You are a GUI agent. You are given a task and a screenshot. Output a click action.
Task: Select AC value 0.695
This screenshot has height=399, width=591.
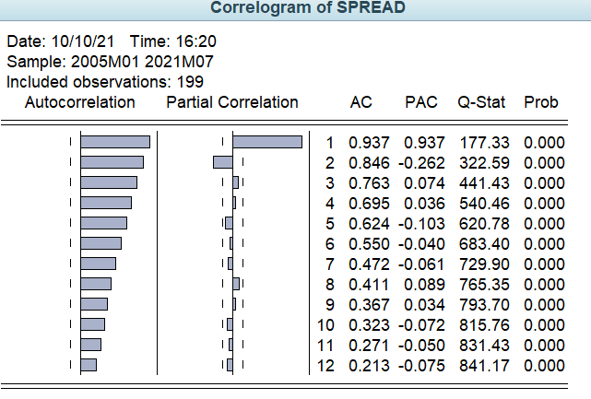[369, 204]
